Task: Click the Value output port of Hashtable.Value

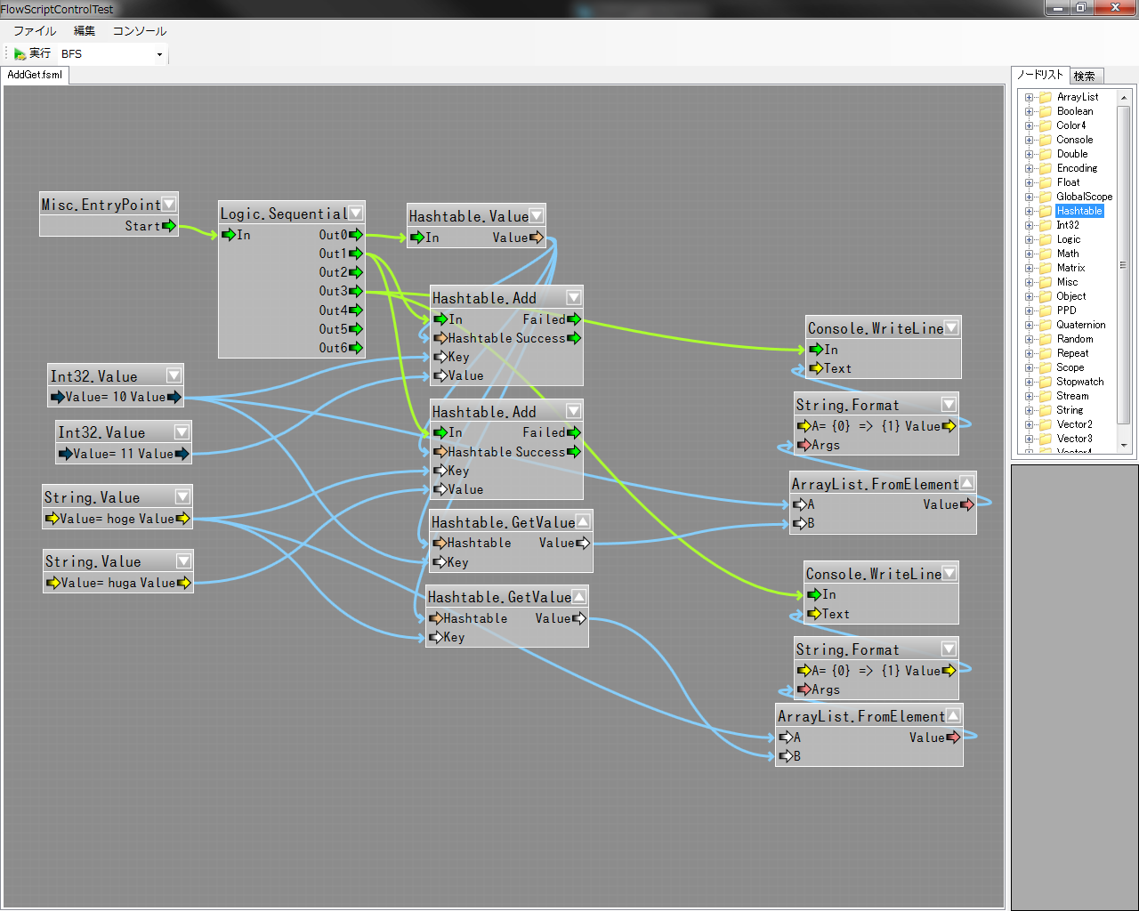Action: [x=536, y=238]
